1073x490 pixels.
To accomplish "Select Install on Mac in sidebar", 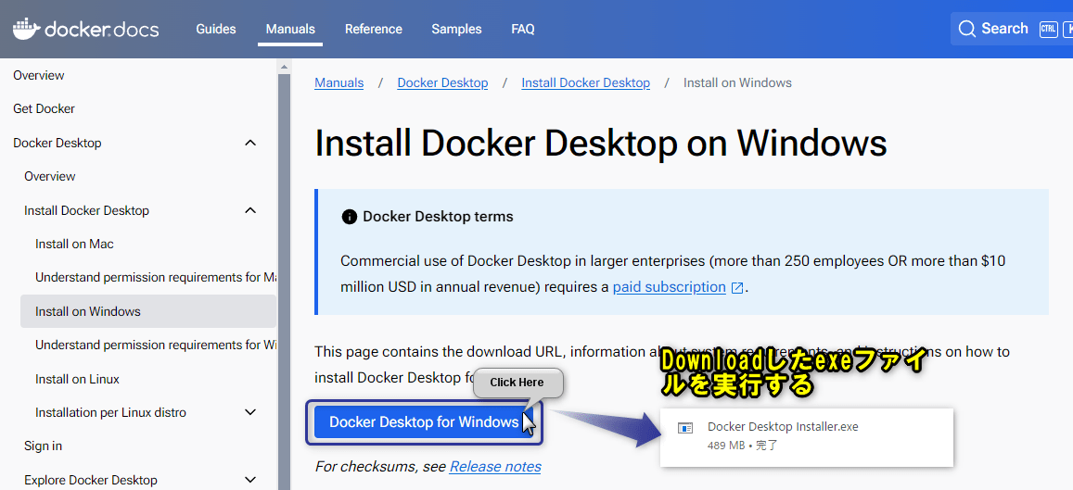I will pyautogui.click(x=74, y=244).
